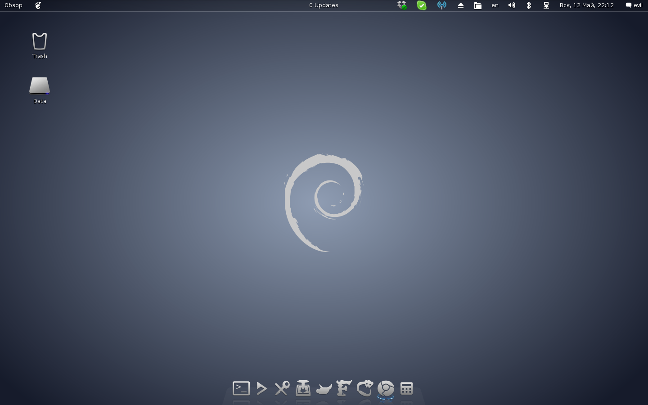Launch the download inbox app in the dock
Image resolution: width=648 pixels, height=405 pixels.
coord(303,388)
